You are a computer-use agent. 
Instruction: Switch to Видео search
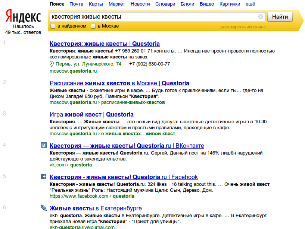click(207, 4)
